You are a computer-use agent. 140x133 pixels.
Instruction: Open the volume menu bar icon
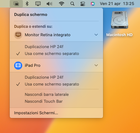(x=49, y=4)
